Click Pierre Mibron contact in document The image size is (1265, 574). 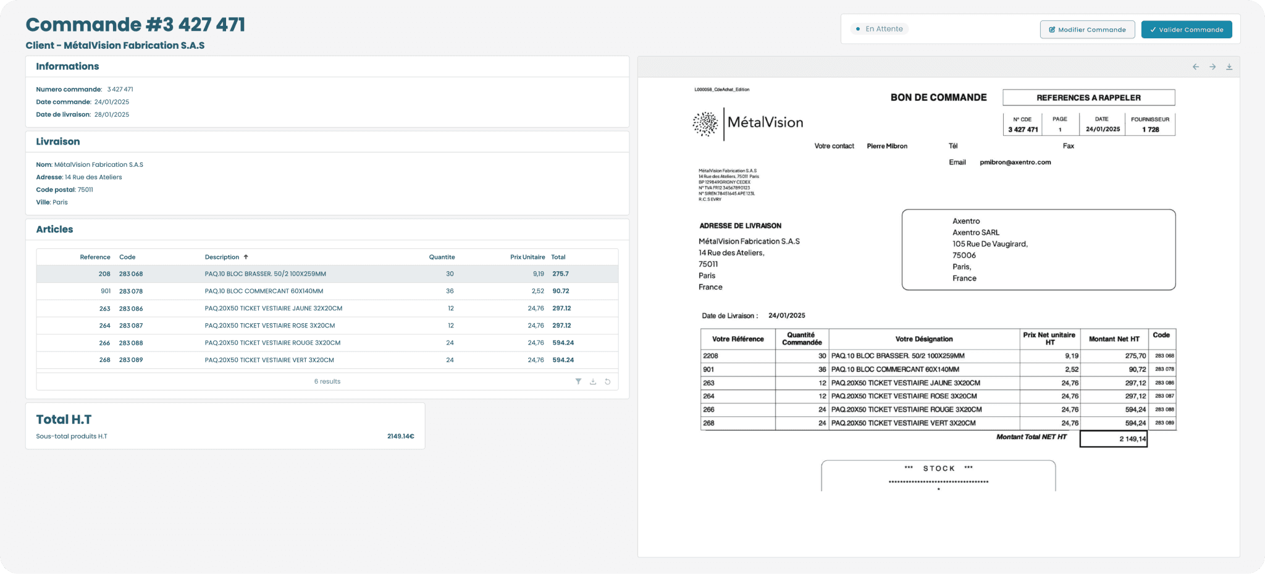(x=887, y=146)
